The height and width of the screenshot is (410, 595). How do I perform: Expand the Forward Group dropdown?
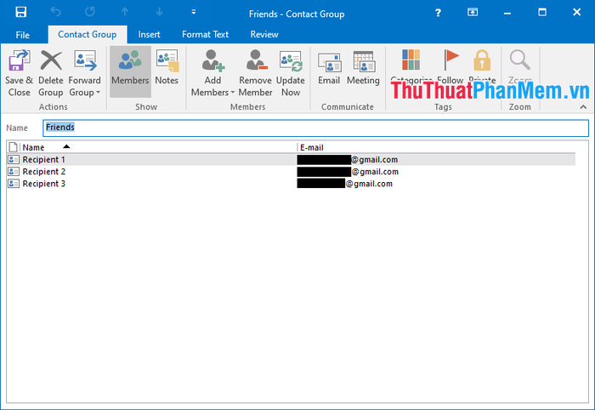tap(85, 92)
